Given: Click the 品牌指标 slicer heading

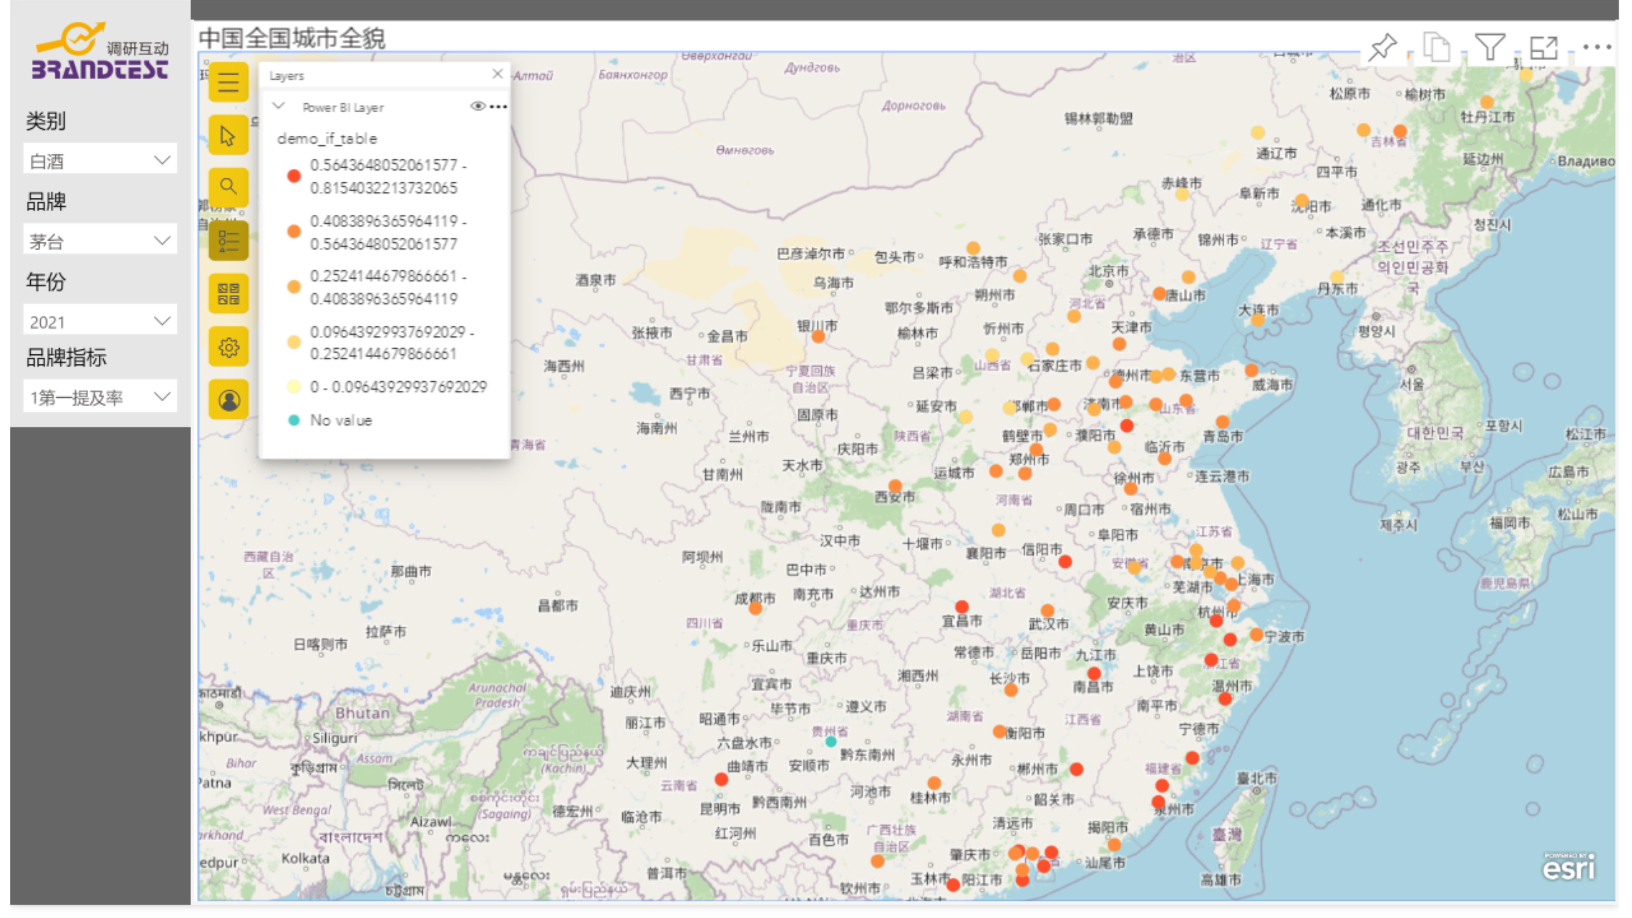Looking at the screenshot, I should [x=66, y=357].
